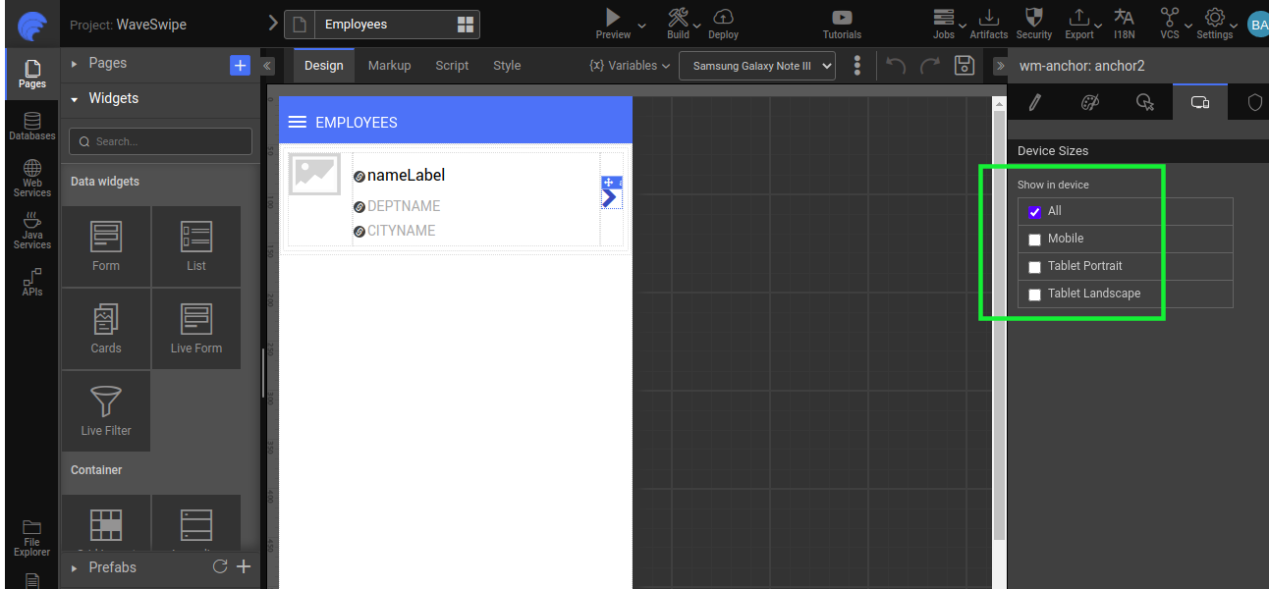Switch to the Markup tab
1269x589 pixels.
[x=389, y=65]
